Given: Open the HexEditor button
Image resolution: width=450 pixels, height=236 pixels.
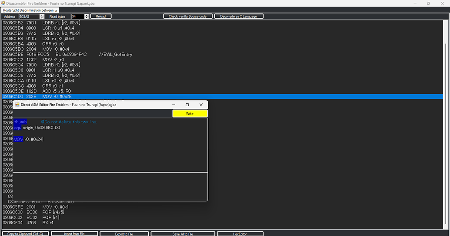Looking at the screenshot, I should (240, 234).
